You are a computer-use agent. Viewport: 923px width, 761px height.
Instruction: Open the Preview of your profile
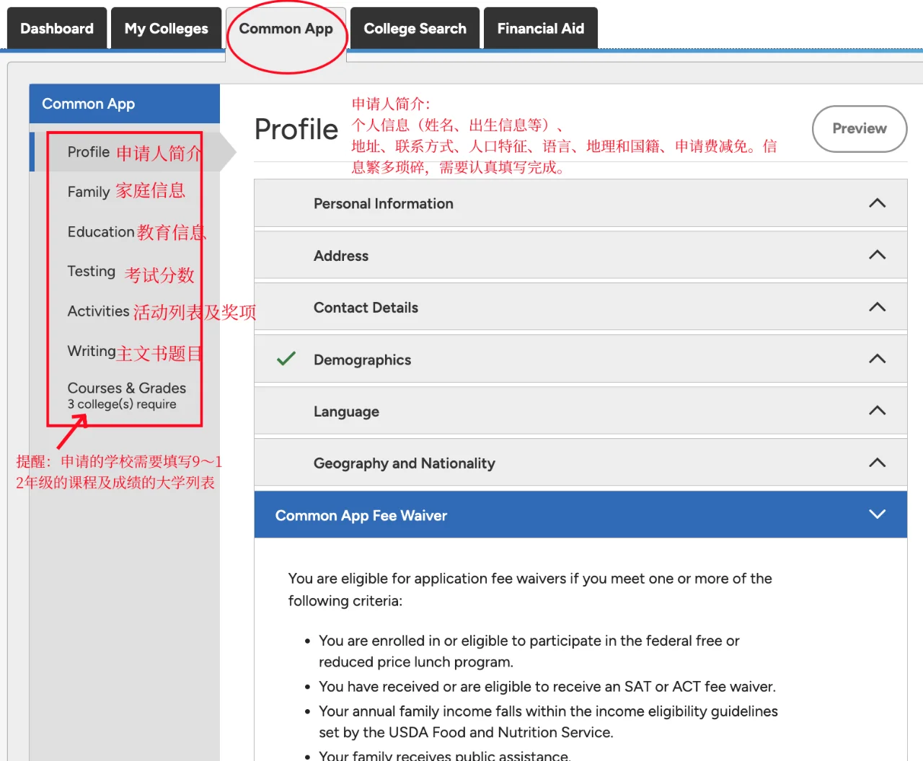859,129
